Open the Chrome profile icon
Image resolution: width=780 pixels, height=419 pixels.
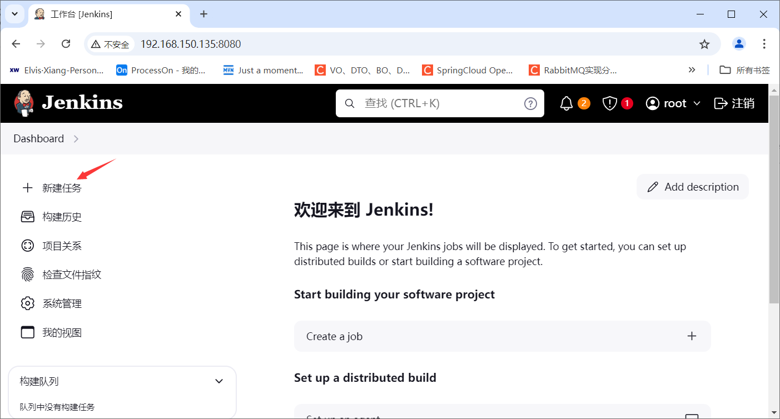coord(739,44)
